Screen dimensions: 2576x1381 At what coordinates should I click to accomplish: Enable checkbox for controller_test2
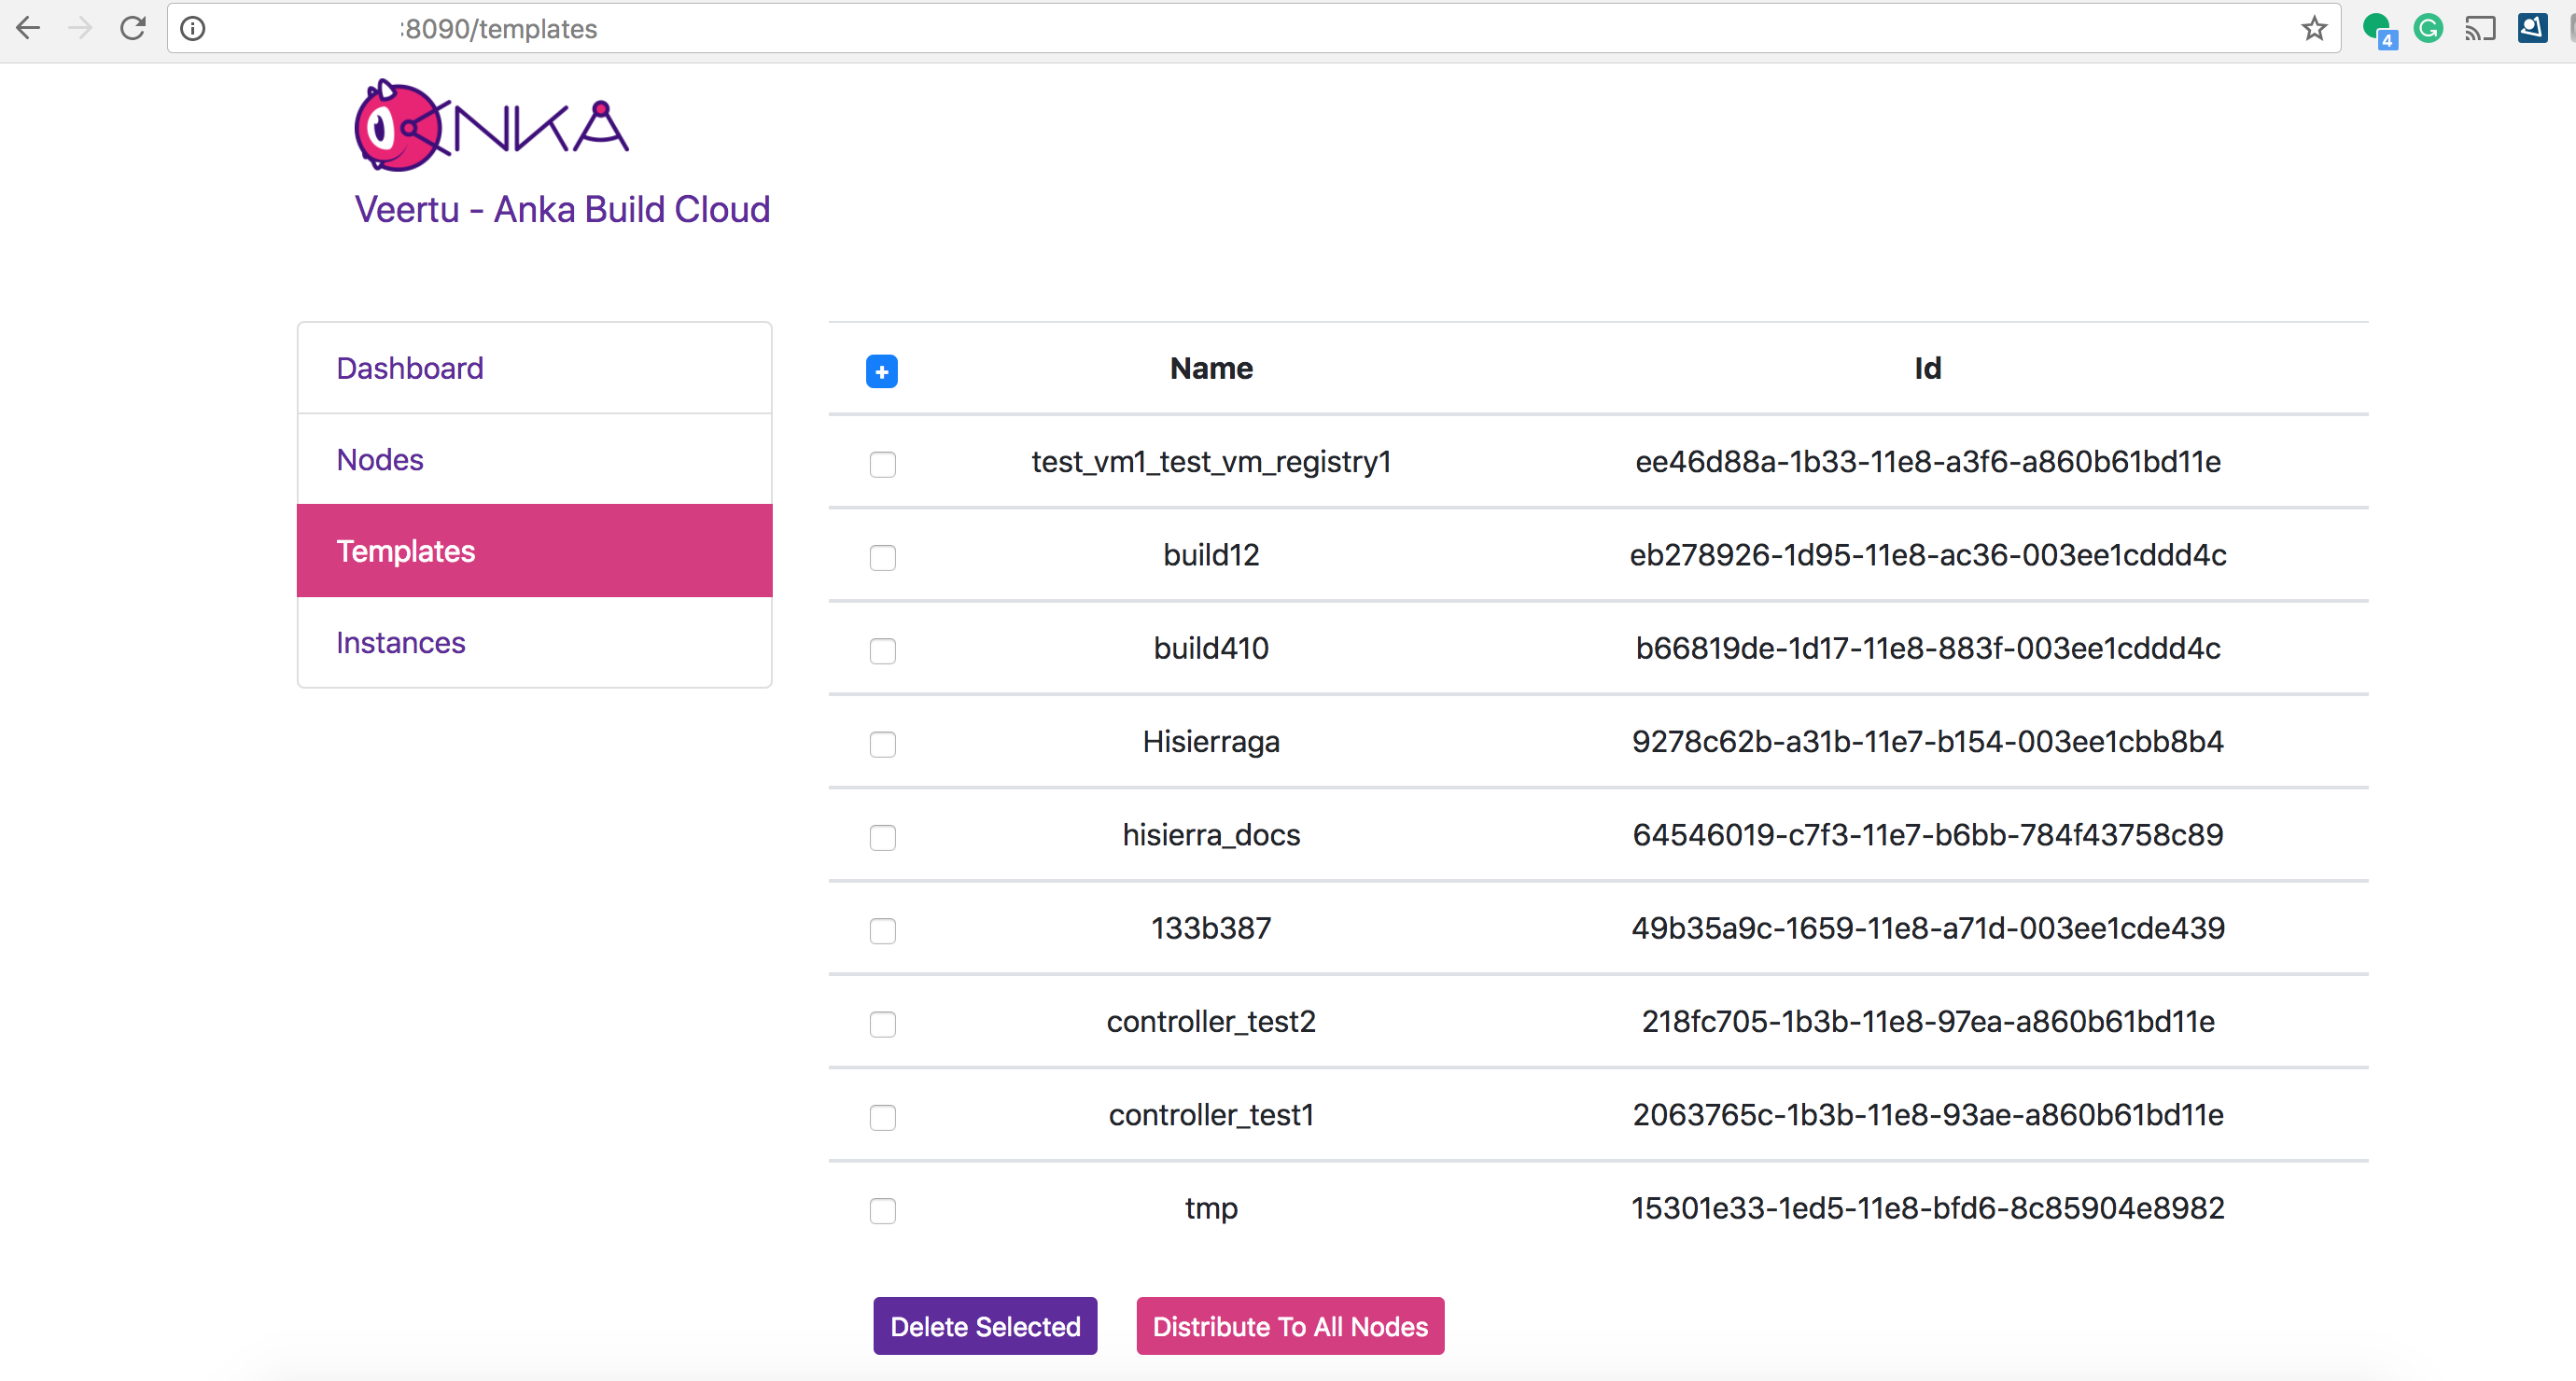(882, 1023)
